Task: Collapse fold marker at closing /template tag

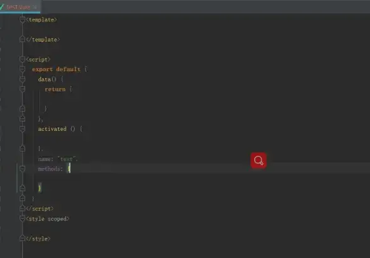Action: 23,39
